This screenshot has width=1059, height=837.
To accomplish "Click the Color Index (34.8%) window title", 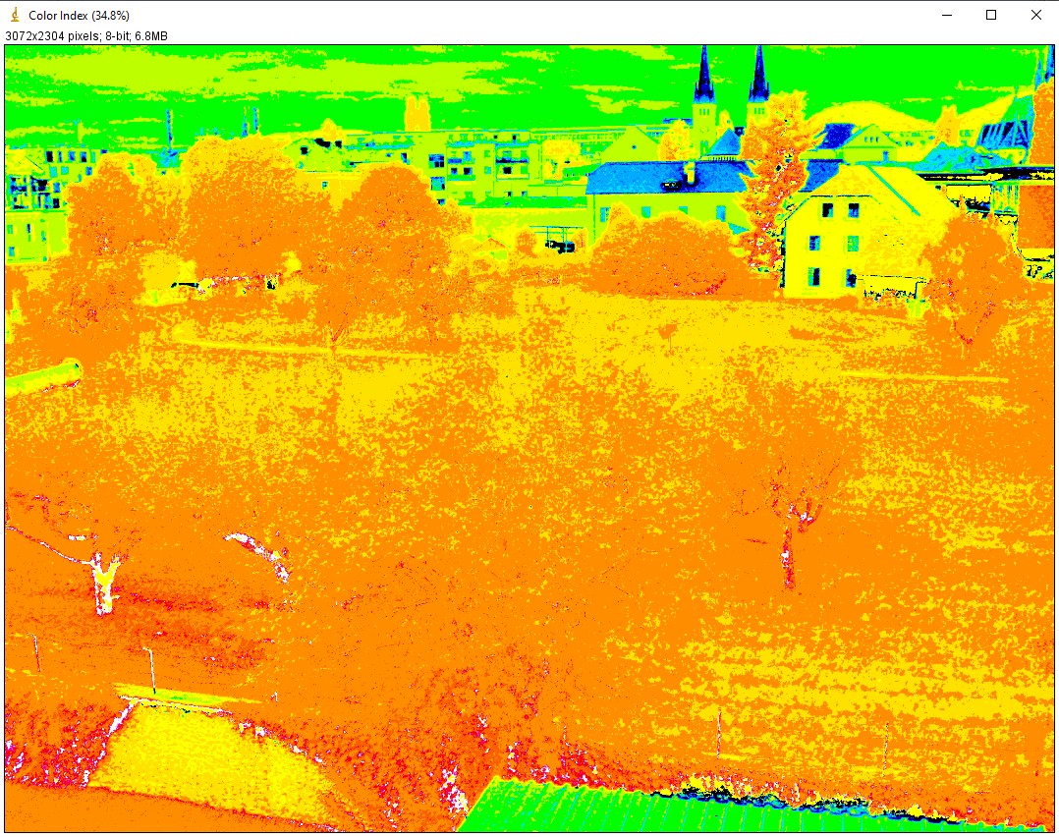I will point(79,16).
